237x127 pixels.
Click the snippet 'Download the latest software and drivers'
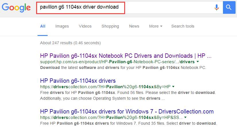coord(123,68)
